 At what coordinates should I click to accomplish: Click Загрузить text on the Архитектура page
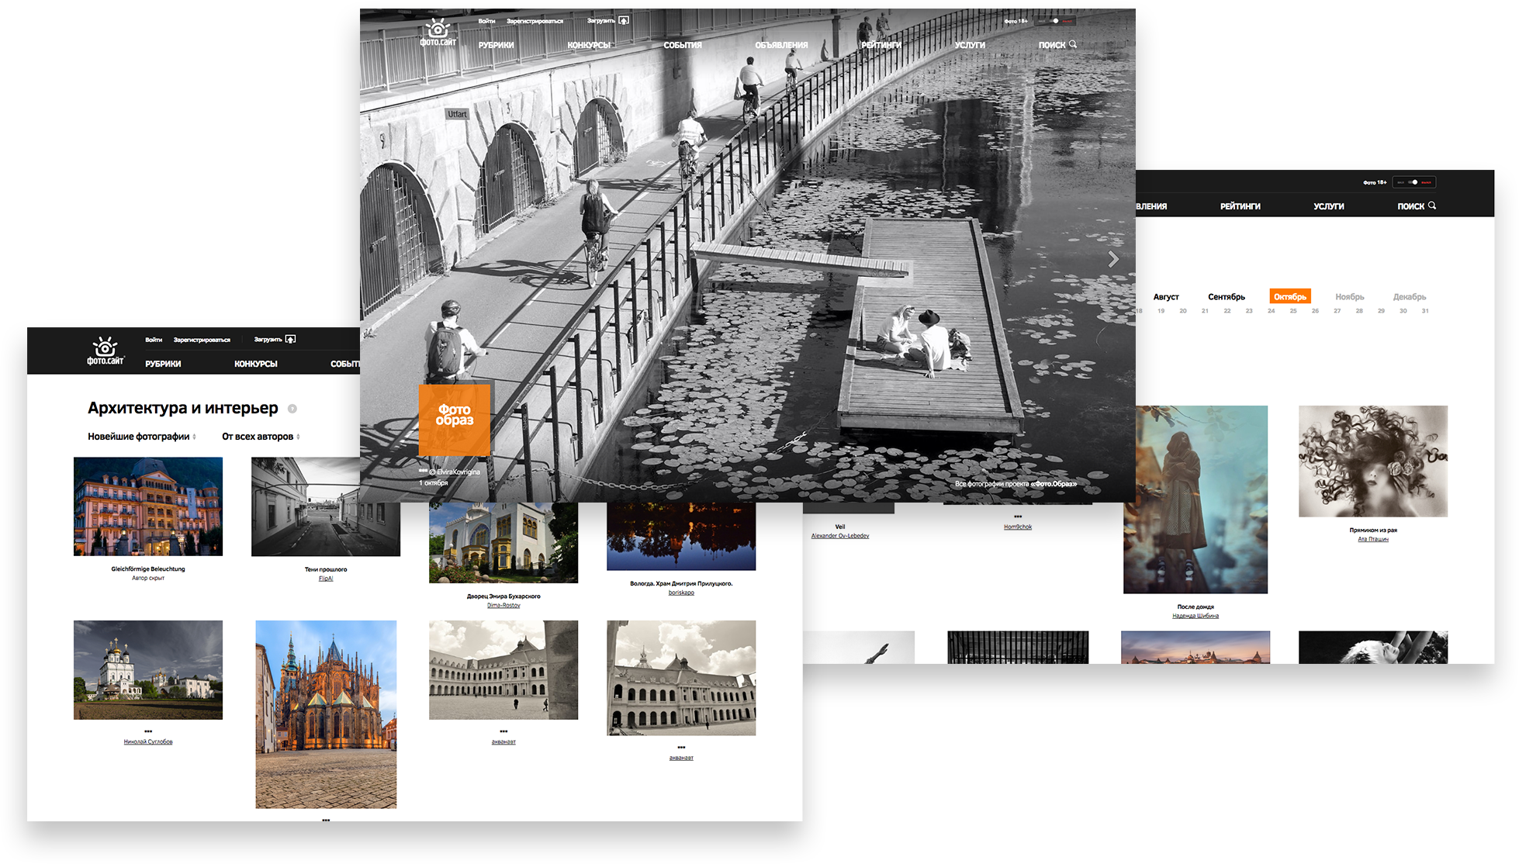[268, 340]
